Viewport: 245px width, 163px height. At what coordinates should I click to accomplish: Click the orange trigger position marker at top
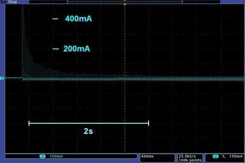125,5
